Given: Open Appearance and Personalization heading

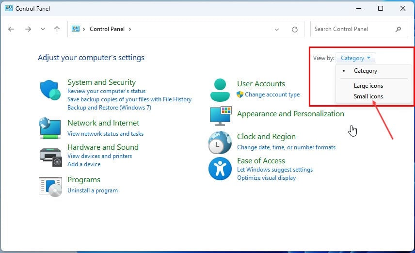Looking at the screenshot, I should (x=290, y=114).
